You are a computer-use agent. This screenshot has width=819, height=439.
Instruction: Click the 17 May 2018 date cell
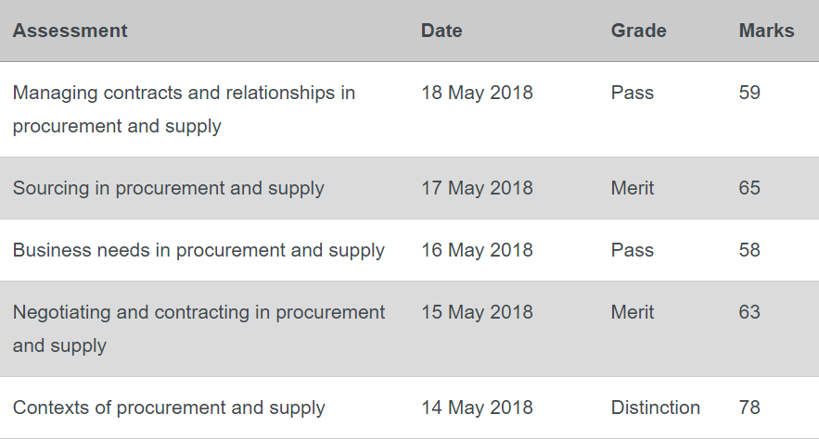(x=477, y=188)
